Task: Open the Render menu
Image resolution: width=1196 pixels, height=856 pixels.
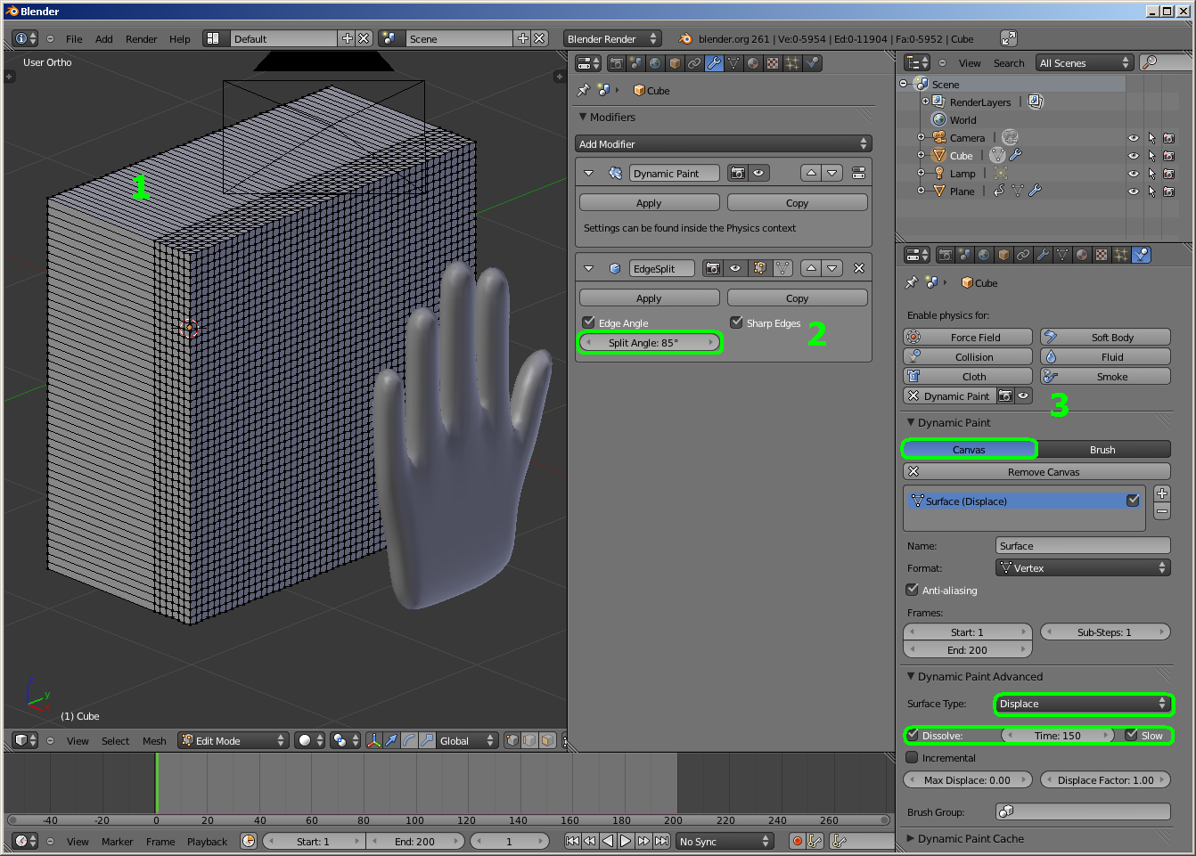Action: click(x=141, y=39)
